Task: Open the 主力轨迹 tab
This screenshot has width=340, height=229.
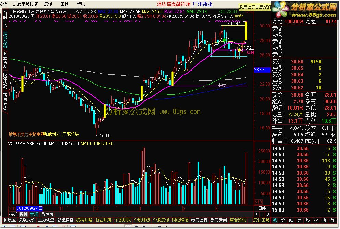Action: point(46,220)
